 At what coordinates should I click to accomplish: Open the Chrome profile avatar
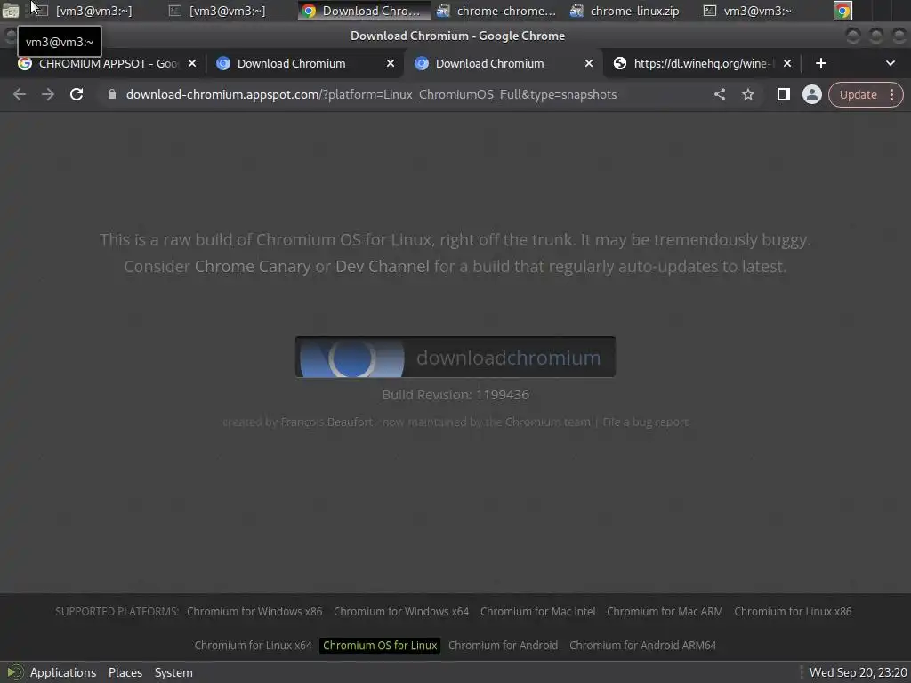point(811,94)
